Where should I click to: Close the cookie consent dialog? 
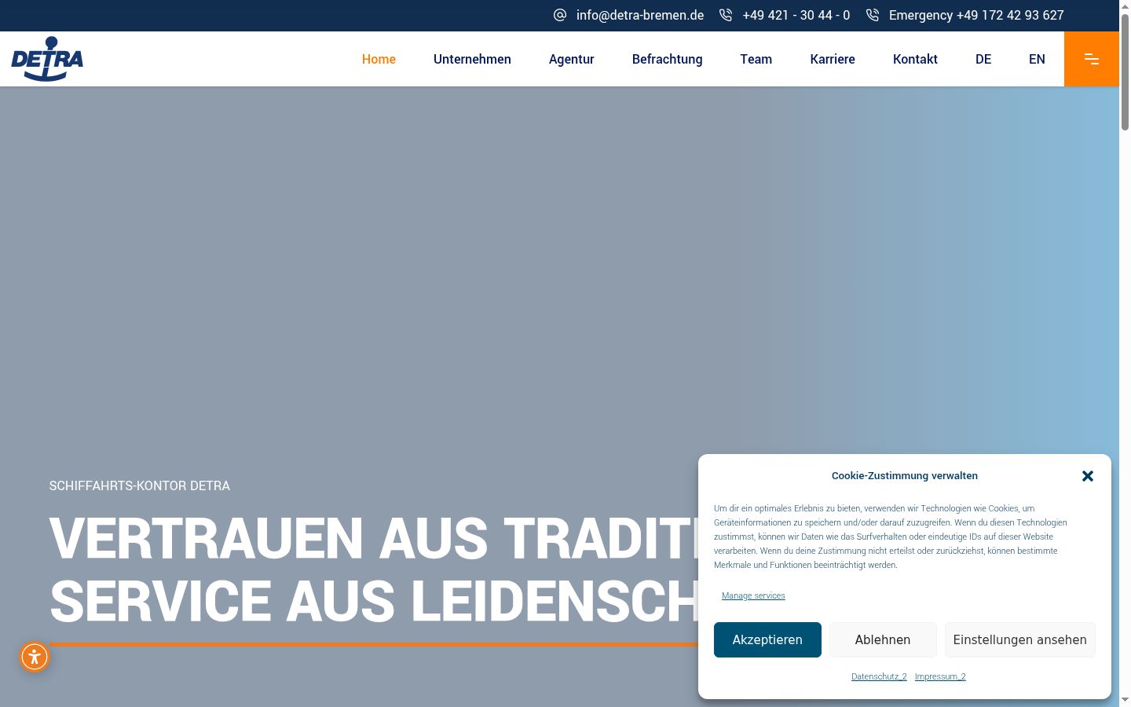[x=1088, y=476]
